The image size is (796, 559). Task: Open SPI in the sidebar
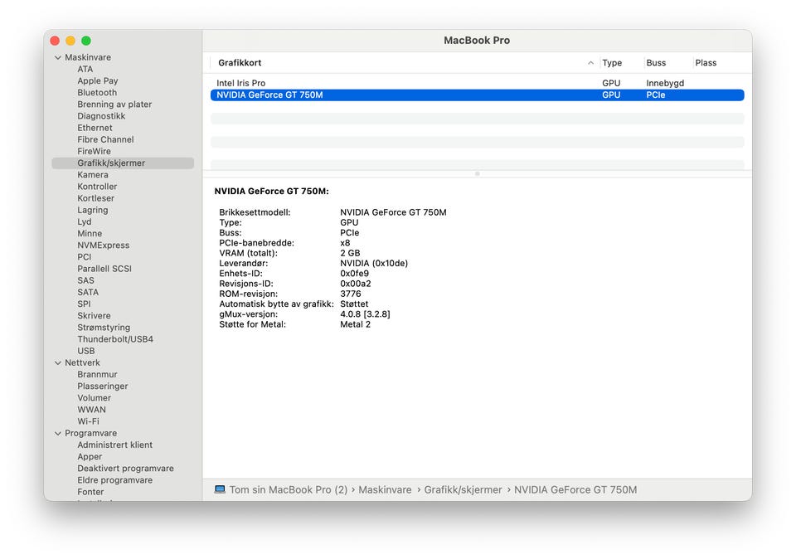(x=84, y=304)
